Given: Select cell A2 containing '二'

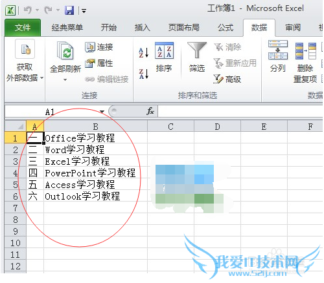Looking at the screenshot, I should pos(35,149).
